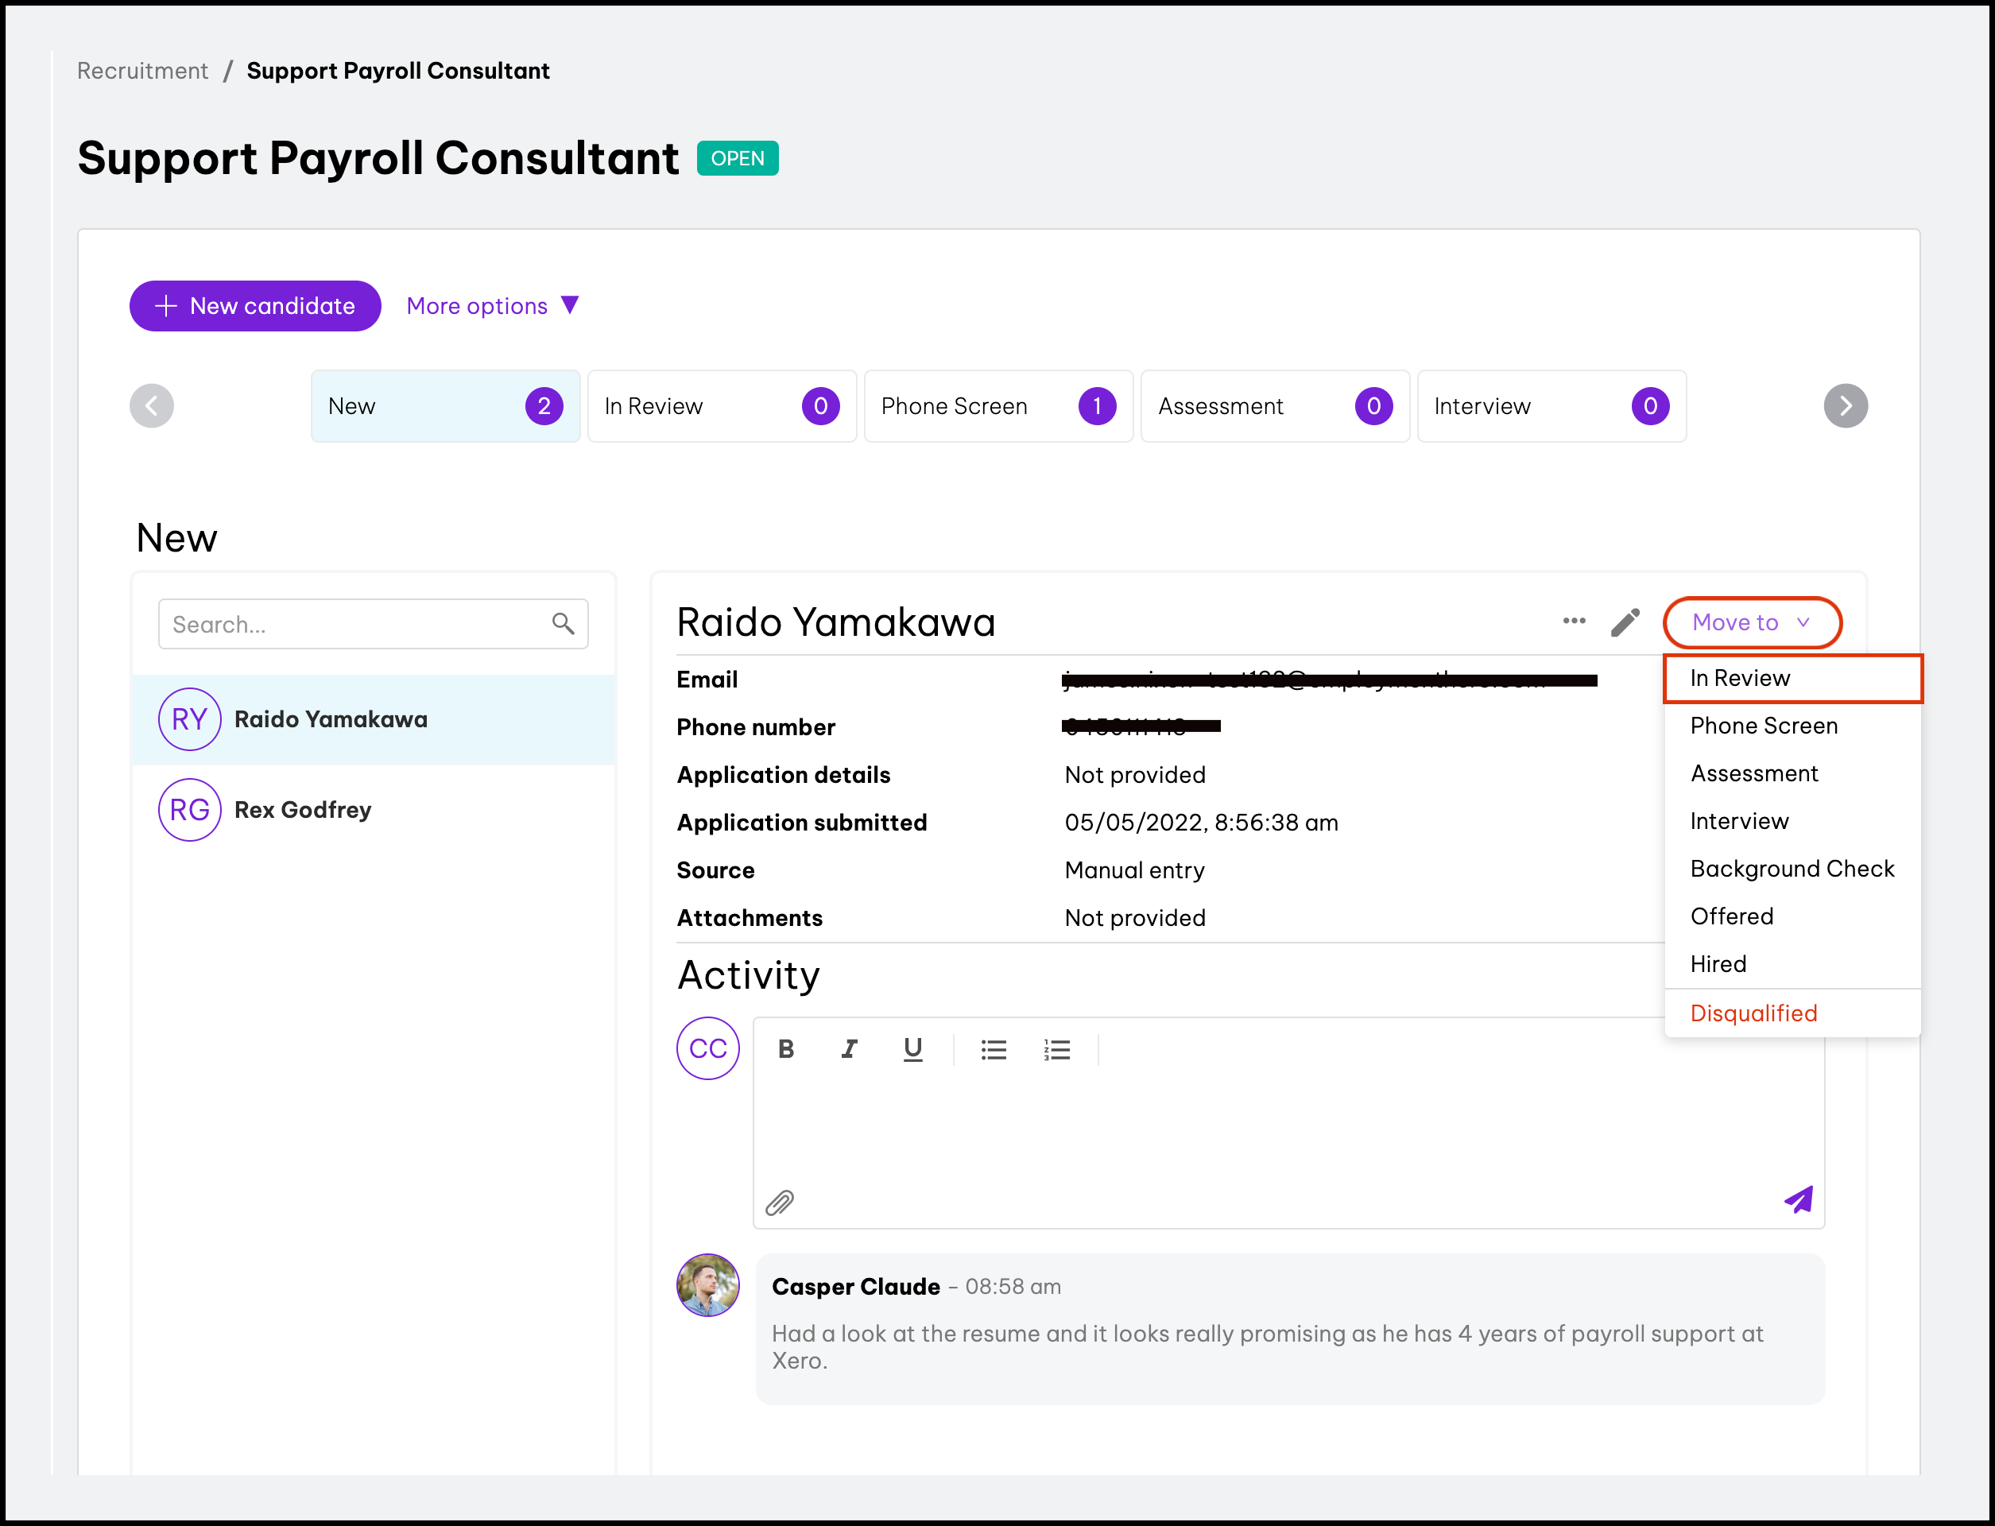Choose Disqualified in the Move to menu
1995x1526 pixels.
tap(1753, 1013)
